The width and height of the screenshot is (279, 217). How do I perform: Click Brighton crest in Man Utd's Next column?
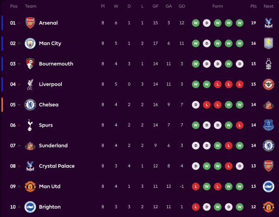click(268, 186)
